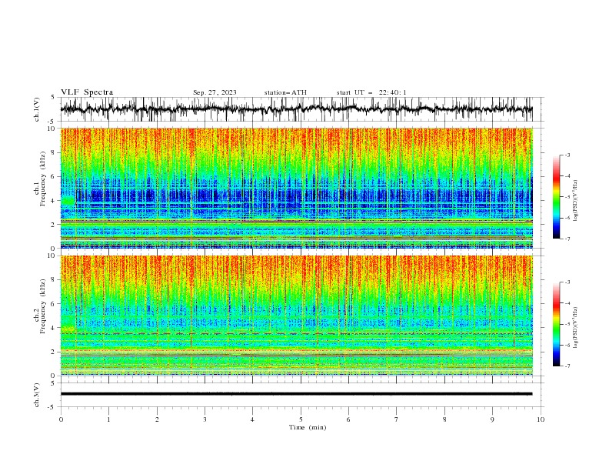This screenshot has width=609, height=471.
Task: Click inside the ch.1 voltage waveform trace
Action: click(296, 109)
